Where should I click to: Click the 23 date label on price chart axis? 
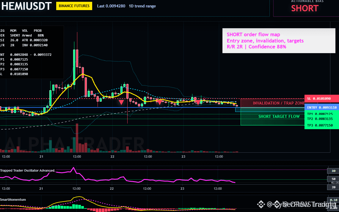(183, 156)
